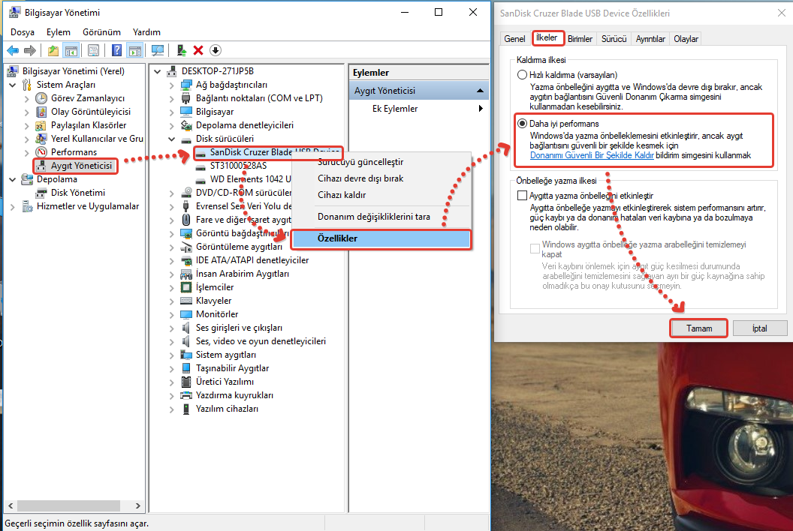
Task: Select Disk Yönetimi in the left tree
Action: (x=77, y=193)
